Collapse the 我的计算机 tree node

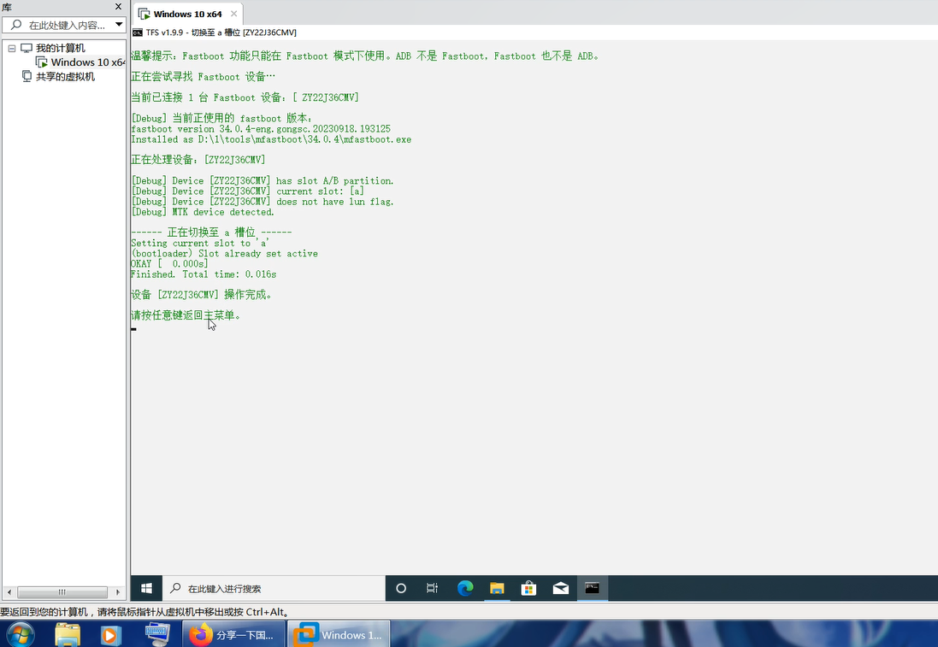12,49
